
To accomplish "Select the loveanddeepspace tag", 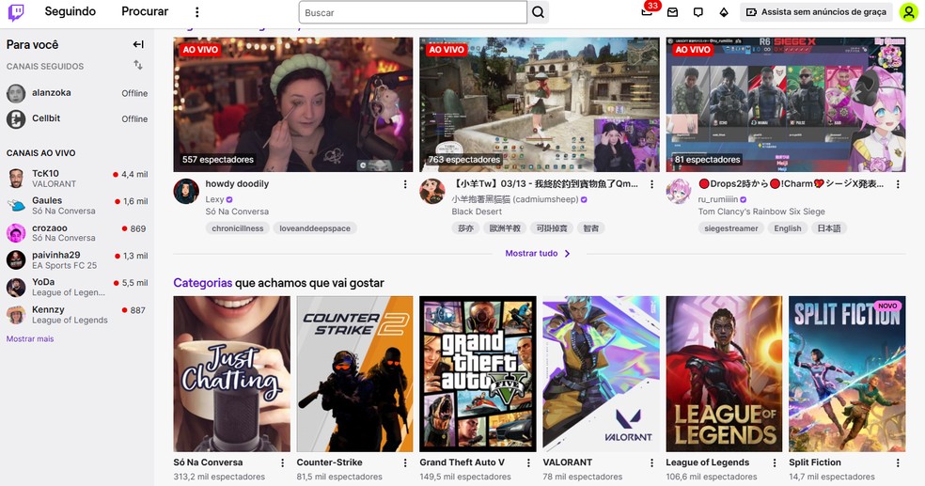I will [x=315, y=228].
